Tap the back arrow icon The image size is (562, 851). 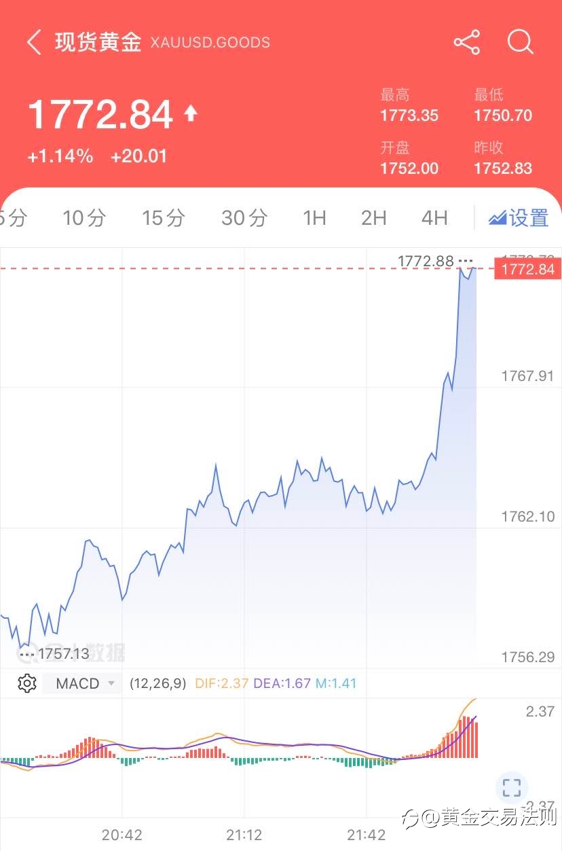coord(34,43)
